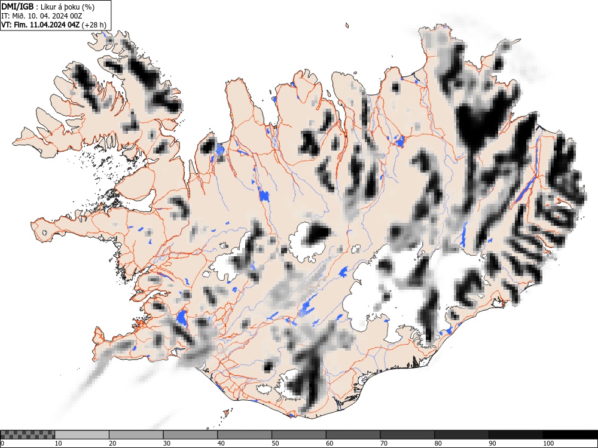The image size is (598, 448).
Task: Choose the 70–80 percent legend swatch
Action: tap(407, 435)
